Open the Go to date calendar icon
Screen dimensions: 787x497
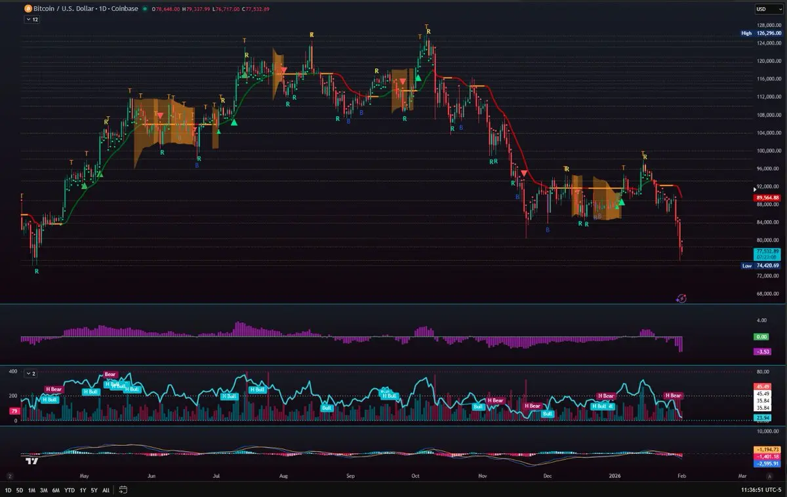coord(123,490)
